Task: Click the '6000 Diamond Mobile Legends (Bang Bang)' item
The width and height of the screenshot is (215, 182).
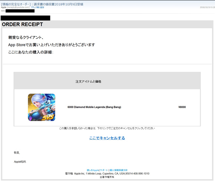Action: [x=94, y=107]
